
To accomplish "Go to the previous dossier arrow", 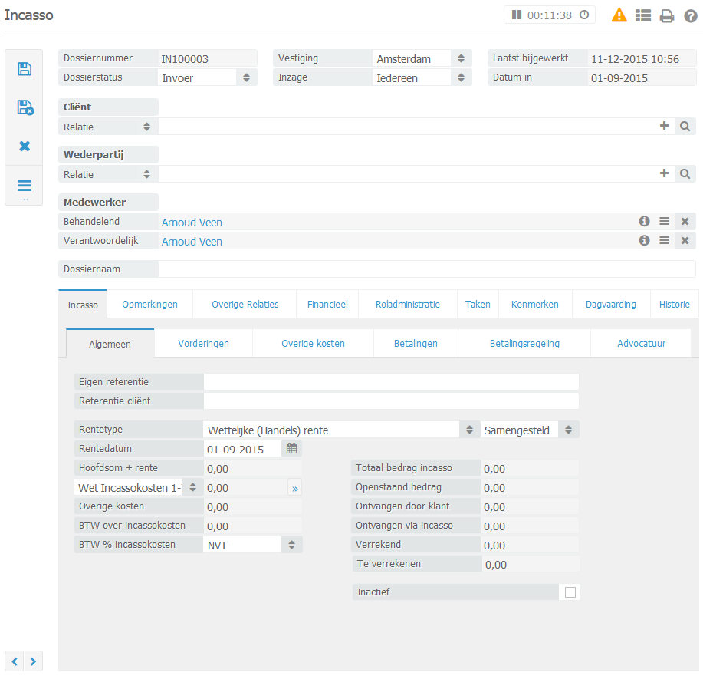I will (15, 661).
